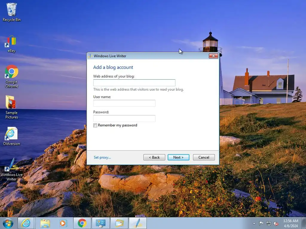Proceed by clicking the Next button

178,157
